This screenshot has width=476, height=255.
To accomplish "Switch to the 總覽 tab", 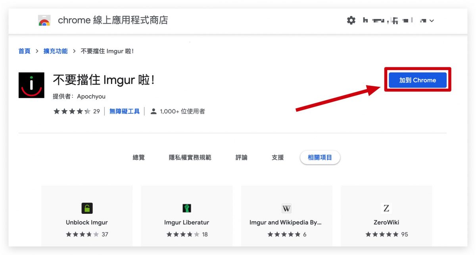I will pos(138,158).
